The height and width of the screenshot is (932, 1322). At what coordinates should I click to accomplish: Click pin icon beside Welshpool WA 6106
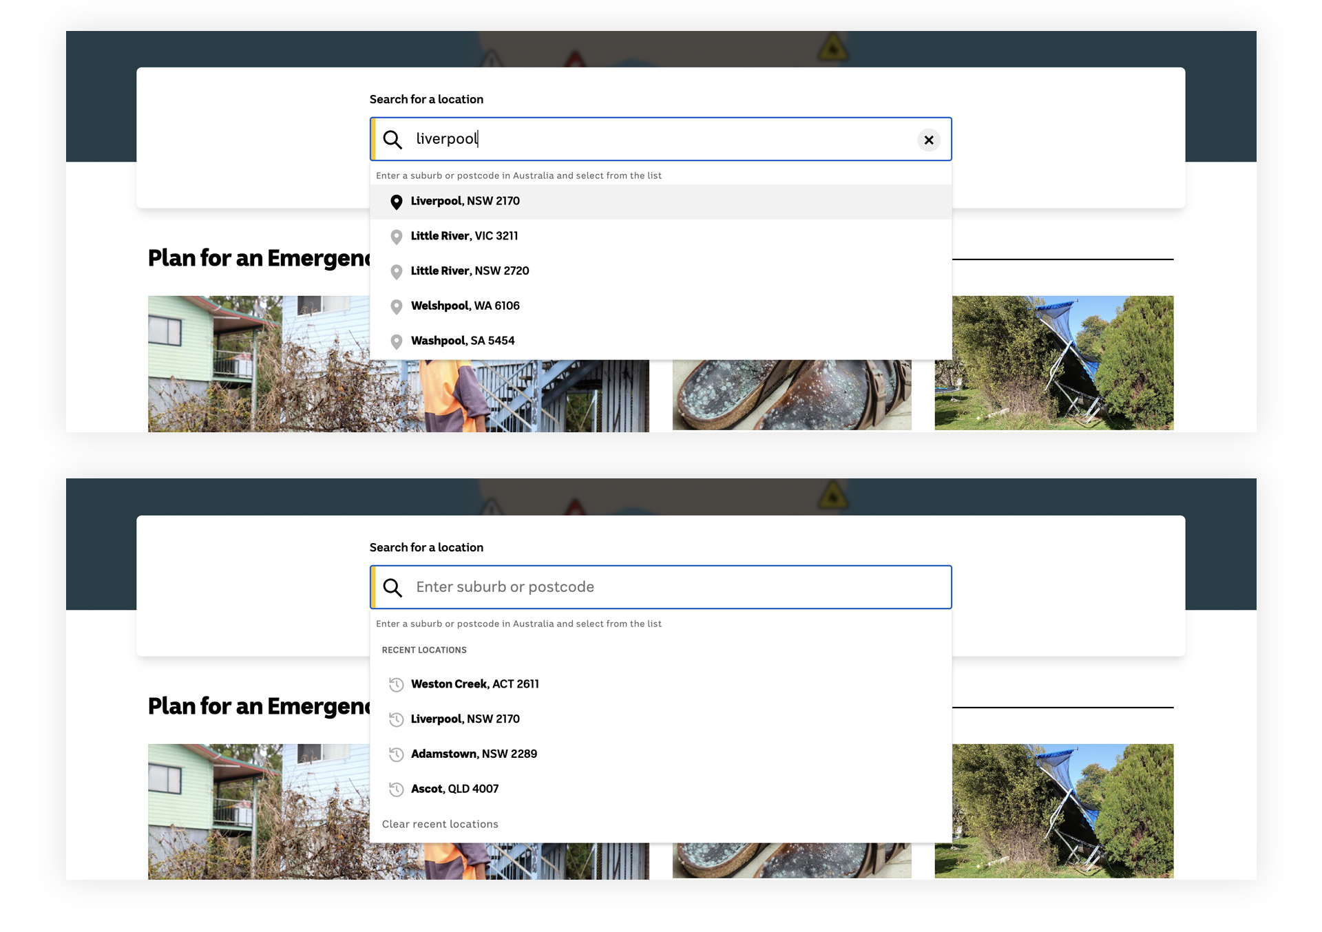click(396, 306)
